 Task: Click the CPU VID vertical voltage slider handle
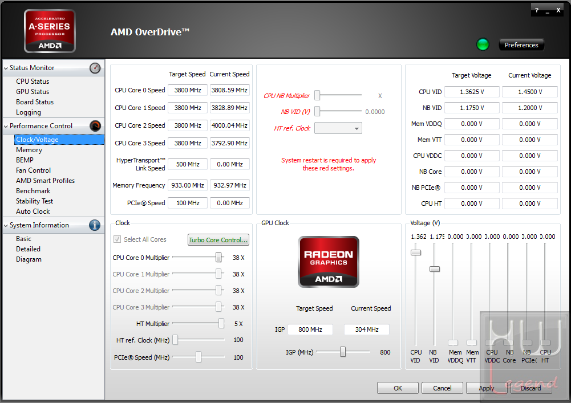click(x=416, y=253)
